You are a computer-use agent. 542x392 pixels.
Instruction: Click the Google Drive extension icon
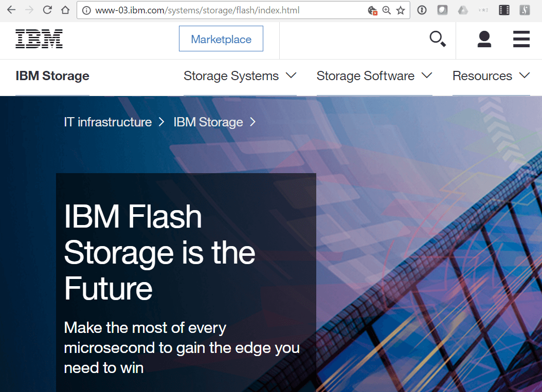(464, 10)
